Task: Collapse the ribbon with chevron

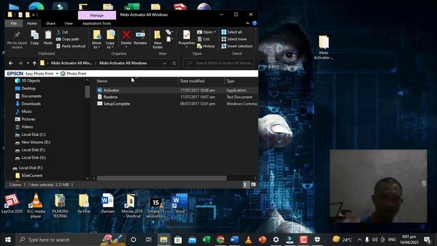Action: (247, 23)
